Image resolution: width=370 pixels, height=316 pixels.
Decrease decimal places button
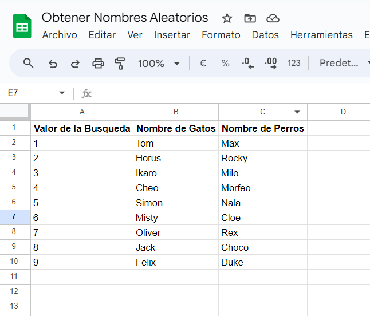pos(248,63)
